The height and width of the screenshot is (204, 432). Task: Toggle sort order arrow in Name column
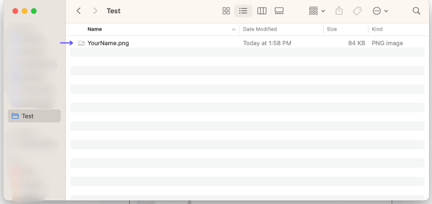[x=233, y=30]
